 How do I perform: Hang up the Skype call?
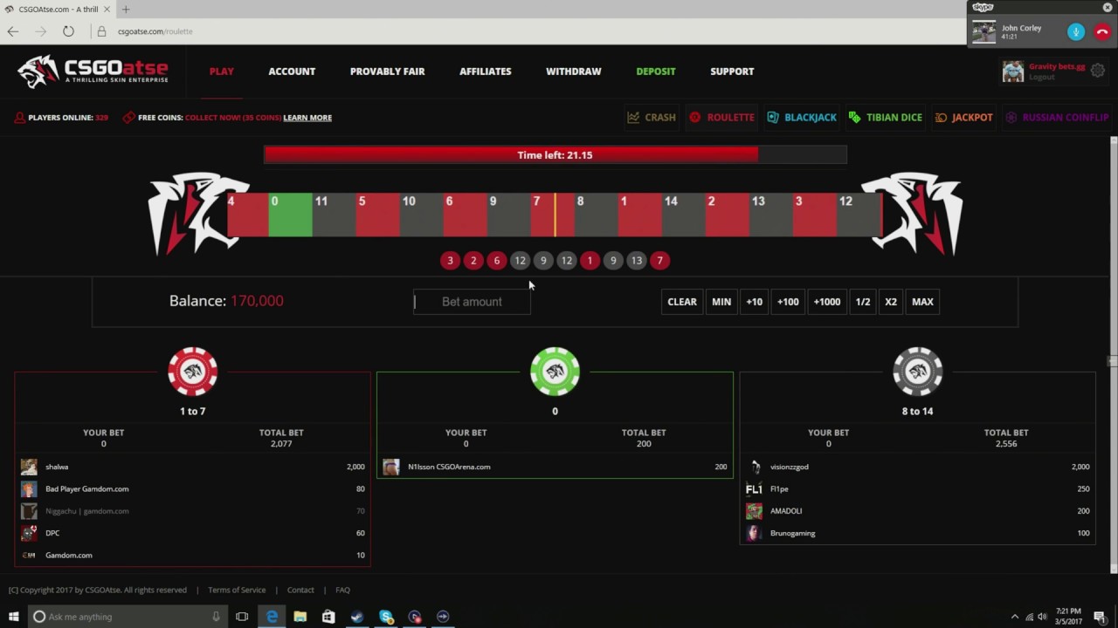(x=1102, y=31)
